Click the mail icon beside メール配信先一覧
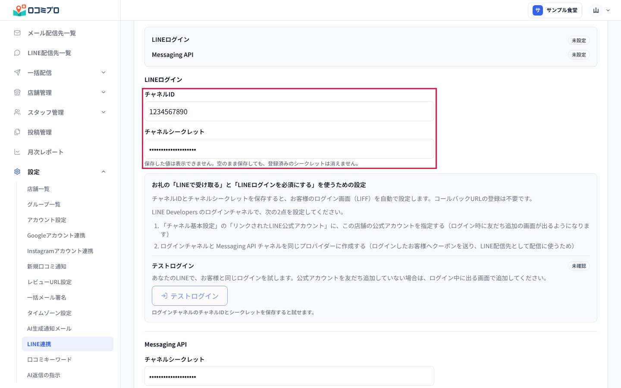This screenshot has width=621, height=388. tap(17, 33)
